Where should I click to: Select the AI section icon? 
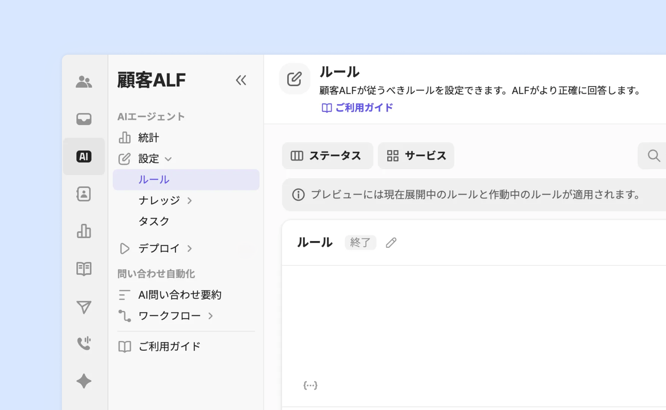tap(84, 156)
